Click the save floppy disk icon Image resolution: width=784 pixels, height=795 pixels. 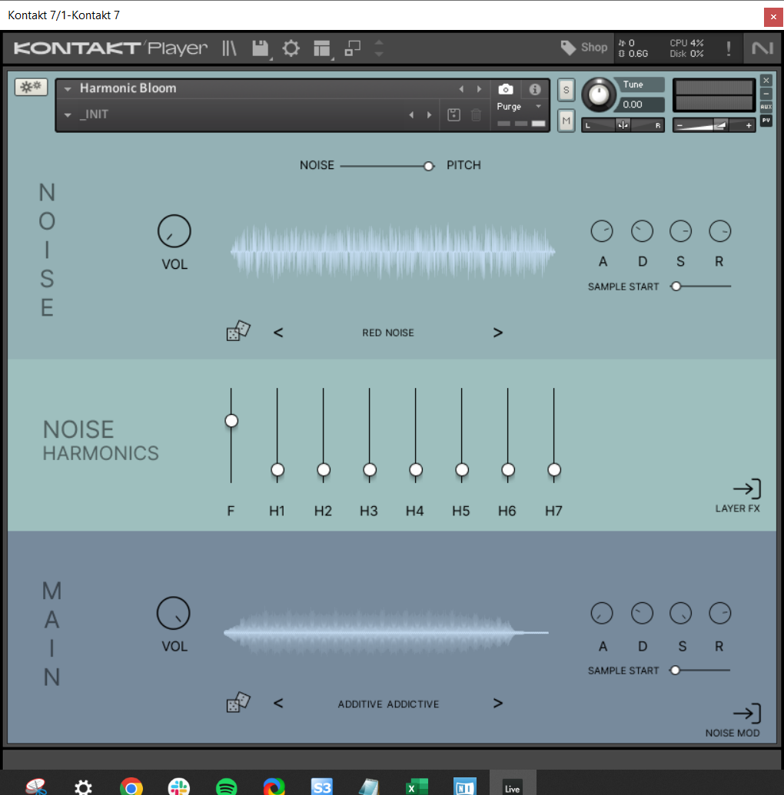tap(261, 48)
